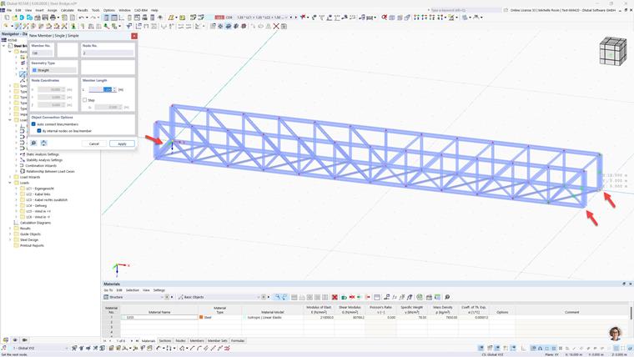Click the red X delete icon in Materials toolbar
The width and height of the screenshot is (634, 357).
pyautogui.click(x=335, y=297)
